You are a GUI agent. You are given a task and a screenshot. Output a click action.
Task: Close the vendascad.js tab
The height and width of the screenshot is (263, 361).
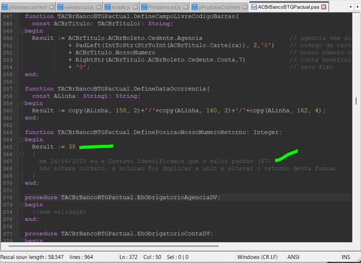pyautogui.click(x=99, y=7)
